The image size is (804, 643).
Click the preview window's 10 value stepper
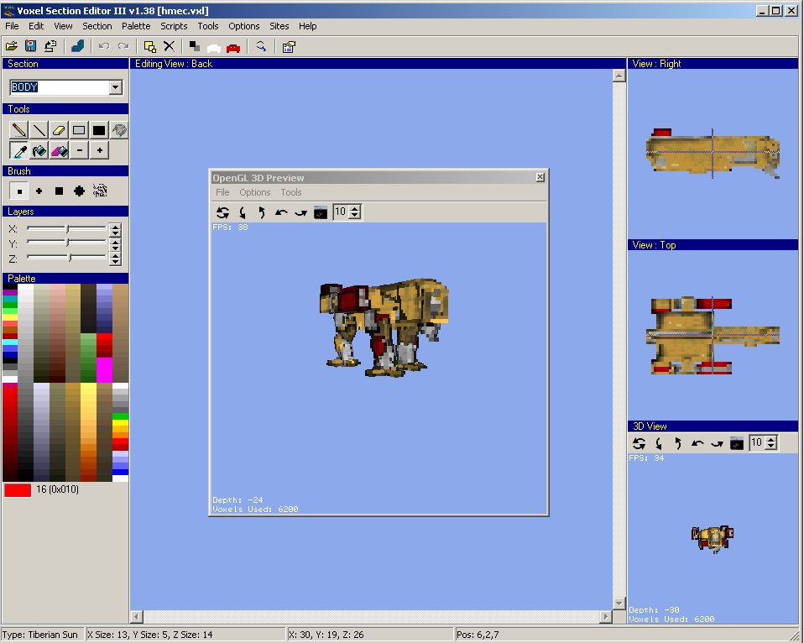pyautogui.click(x=355, y=212)
